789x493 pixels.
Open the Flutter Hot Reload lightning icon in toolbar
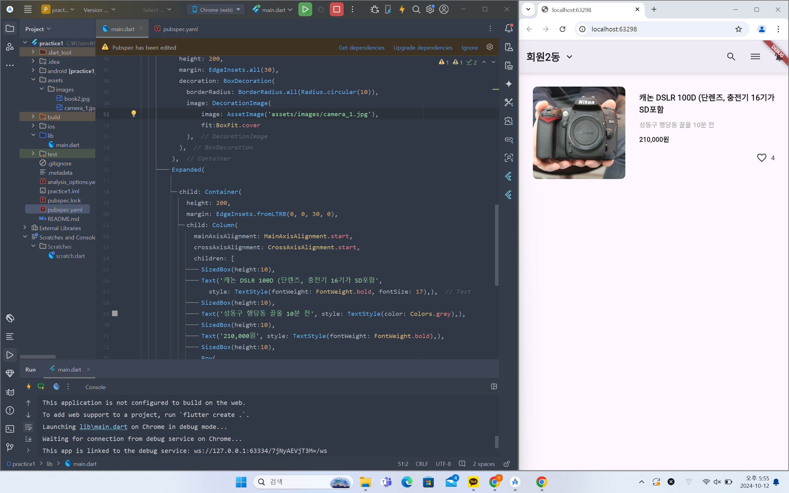click(402, 10)
